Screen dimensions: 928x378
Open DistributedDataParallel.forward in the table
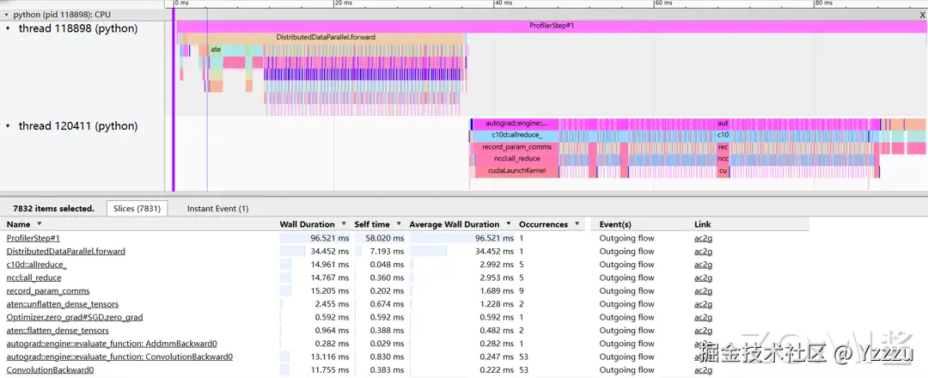point(65,252)
